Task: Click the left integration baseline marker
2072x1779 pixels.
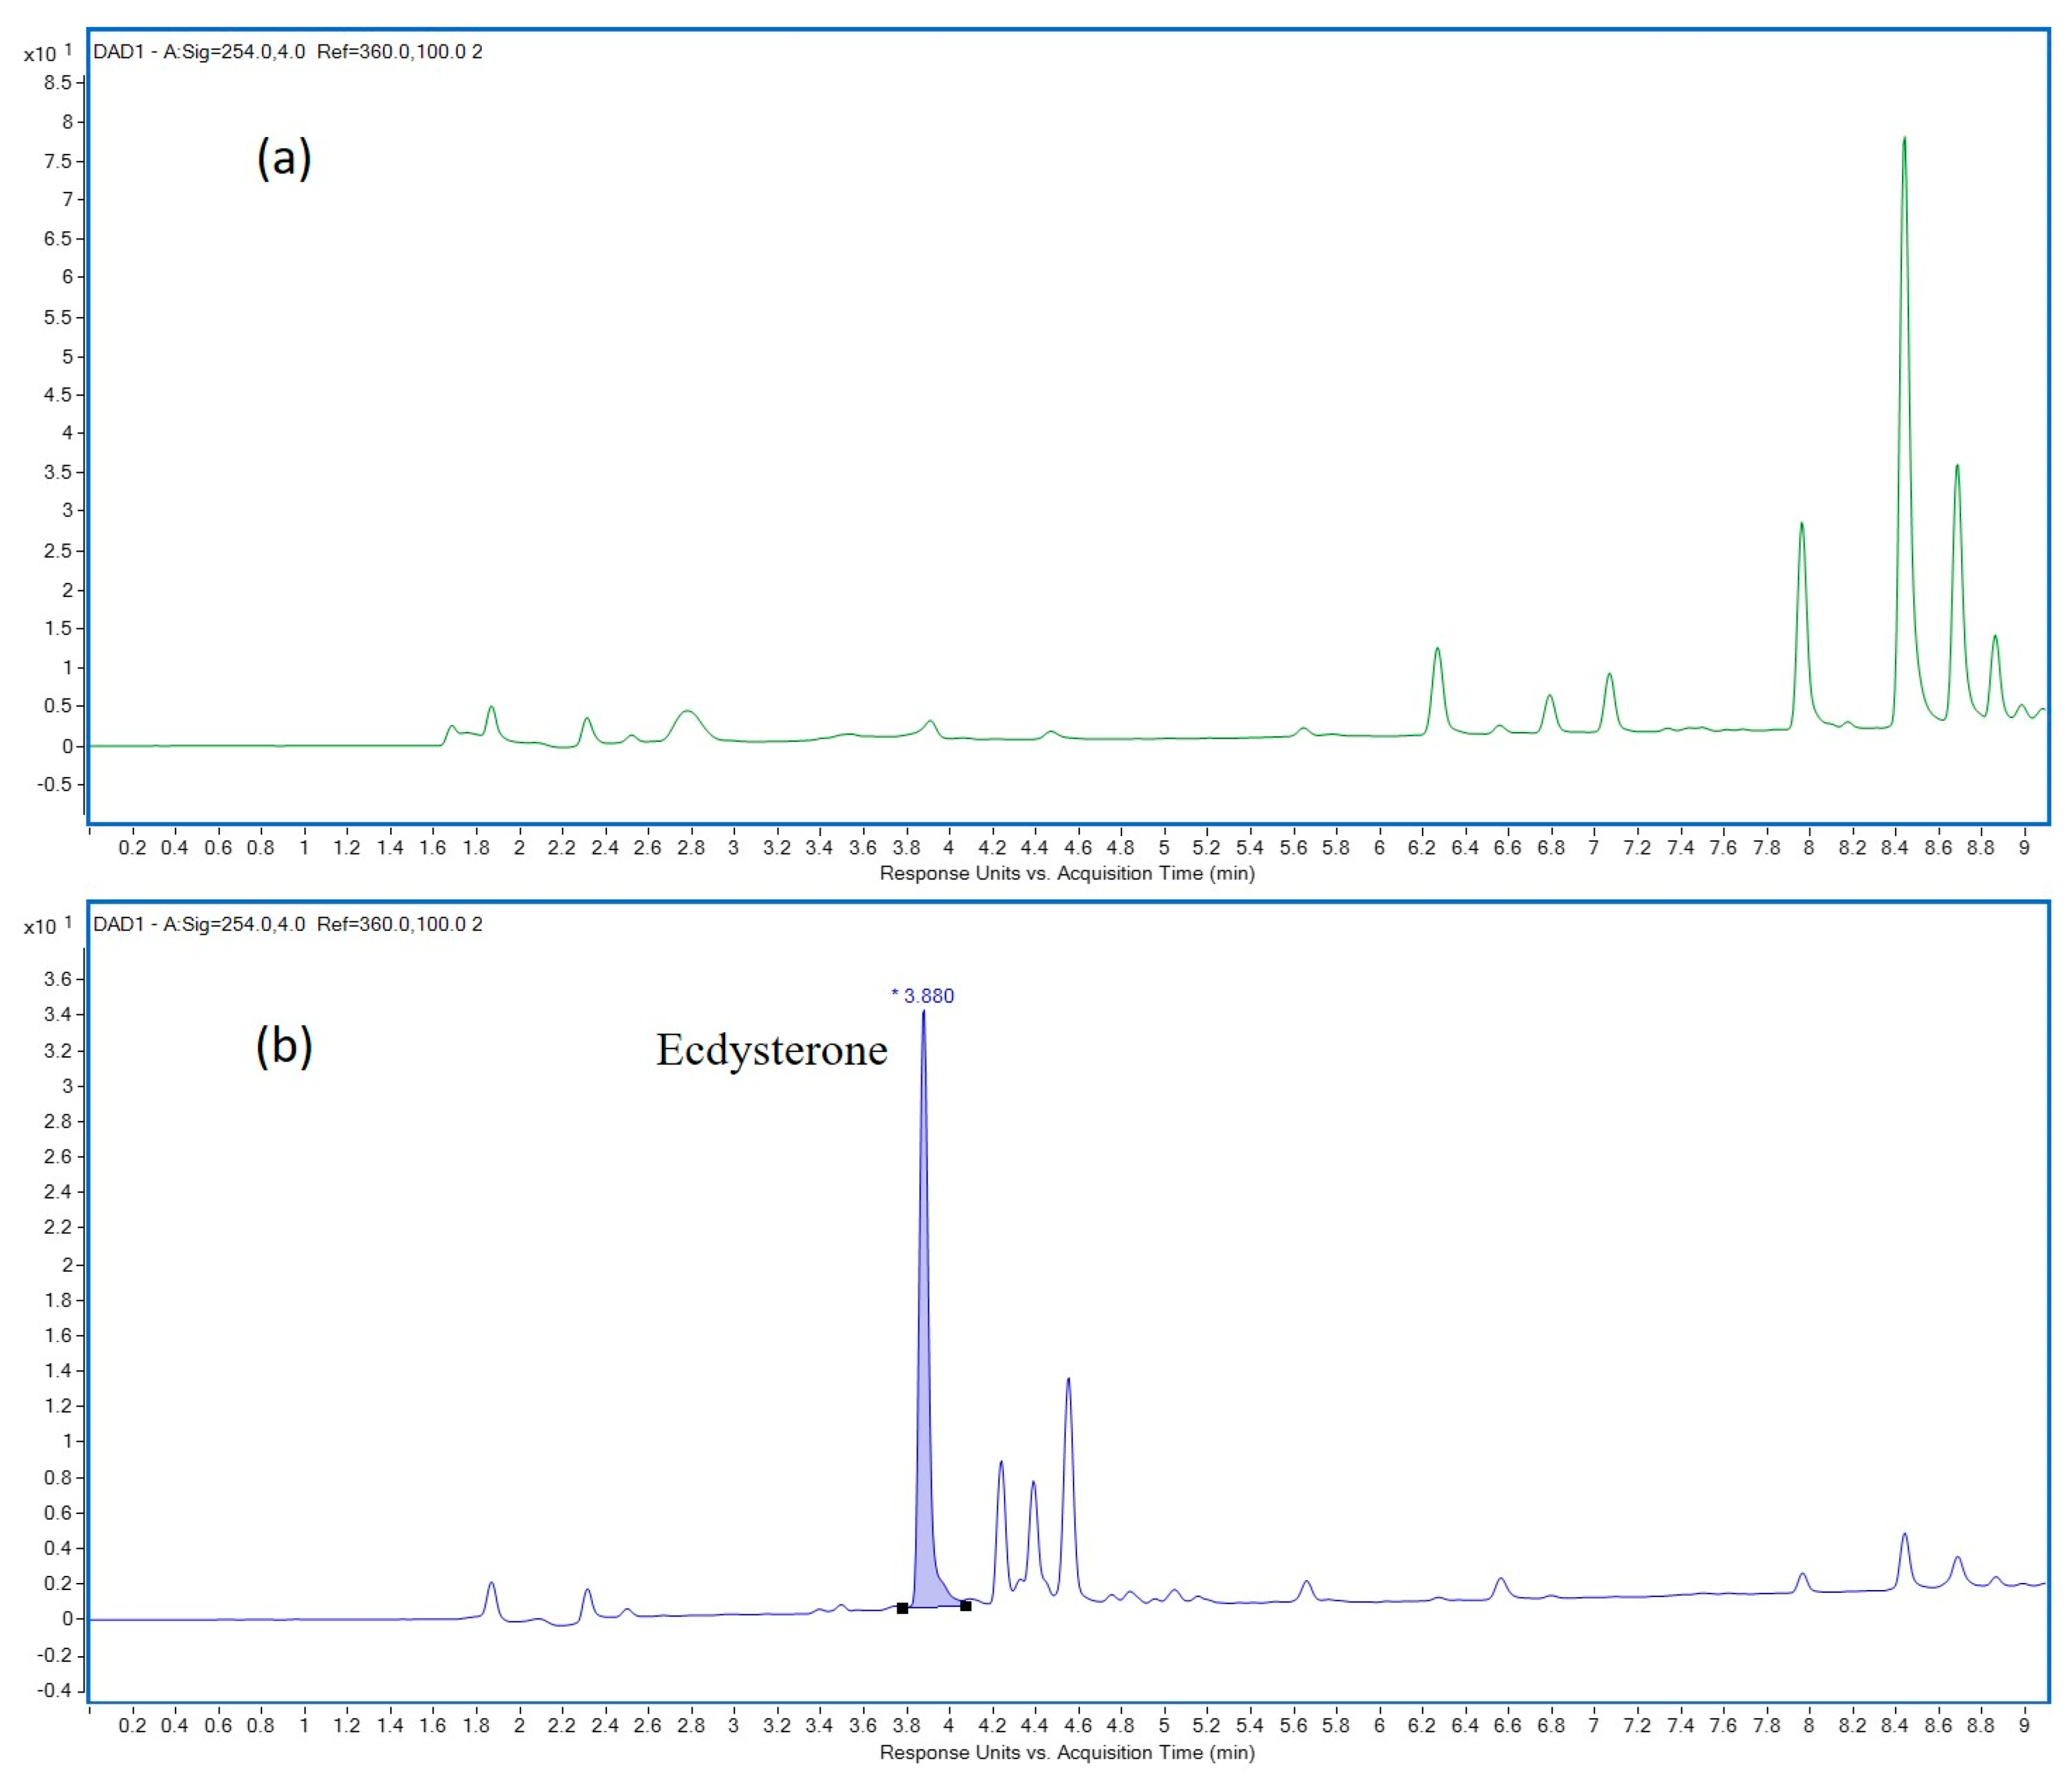Action: (x=902, y=1608)
